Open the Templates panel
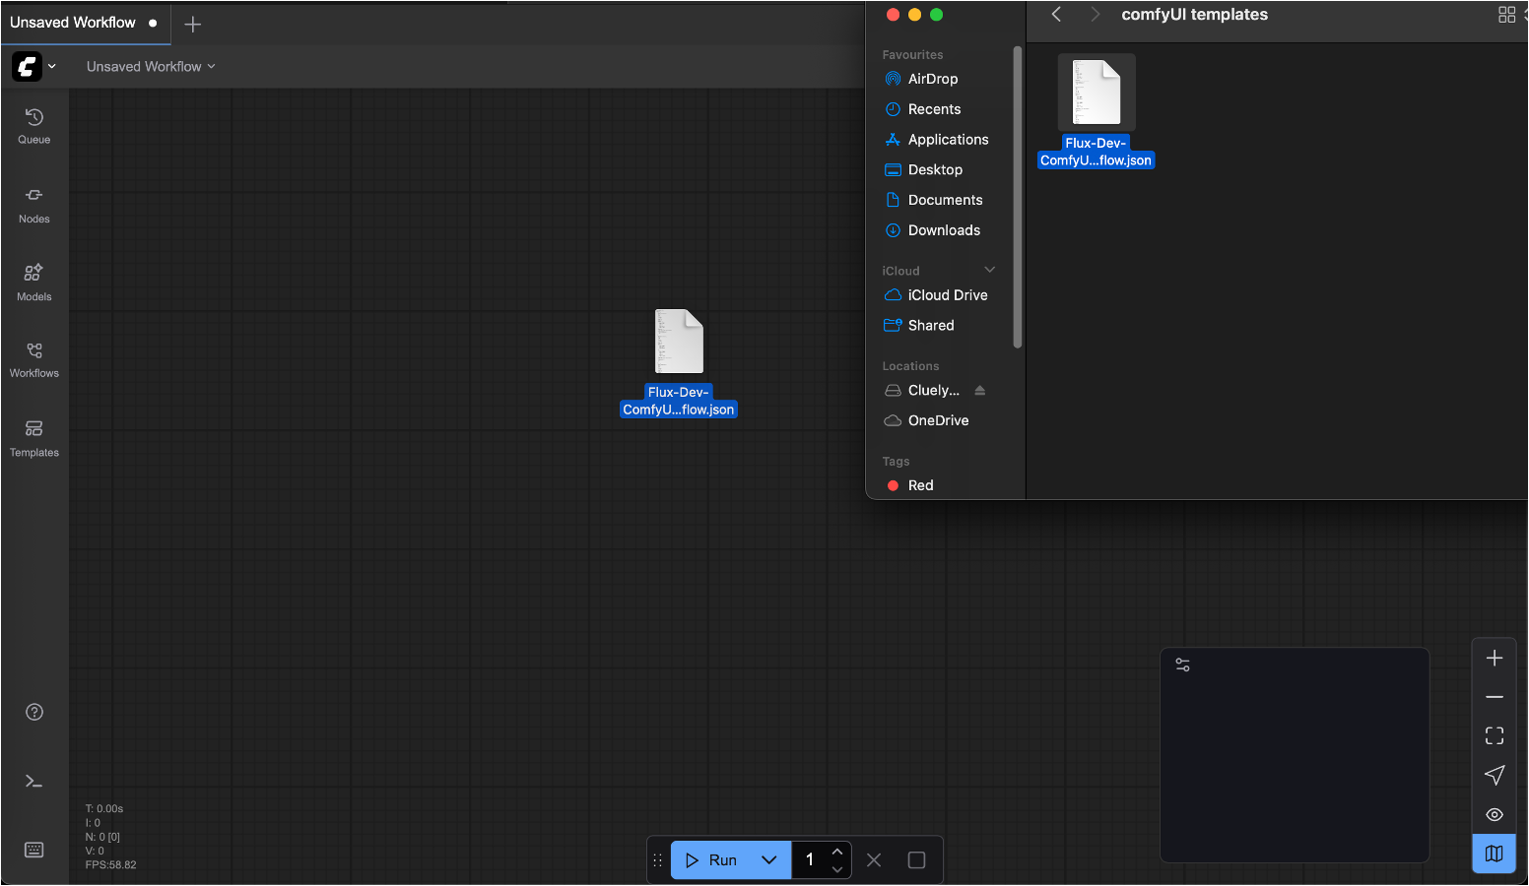This screenshot has height=886, width=1529. pyautogui.click(x=34, y=438)
